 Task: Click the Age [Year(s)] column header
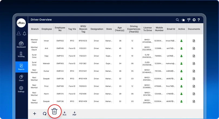point(120,29)
